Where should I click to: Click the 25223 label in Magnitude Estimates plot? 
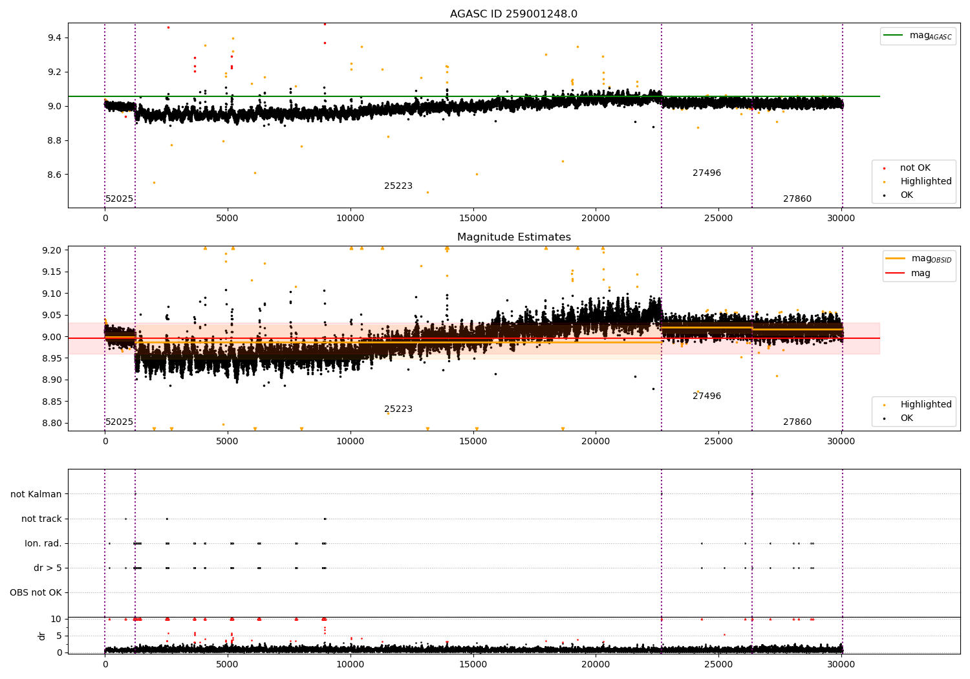[x=398, y=409]
